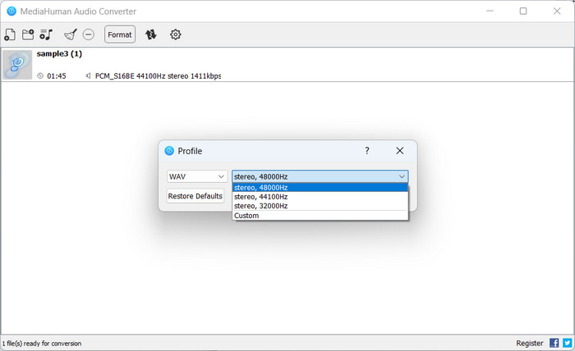Click the PCM_S16BE 44100Hz stereo info text

point(158,75)
